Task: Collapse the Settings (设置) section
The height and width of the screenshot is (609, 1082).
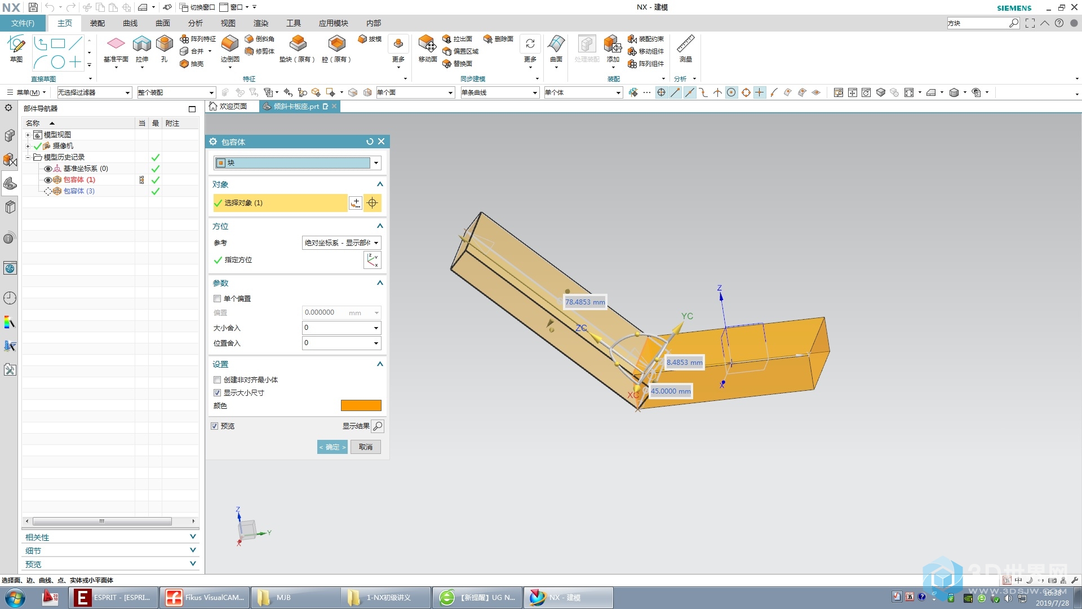Action: point(380,364)
